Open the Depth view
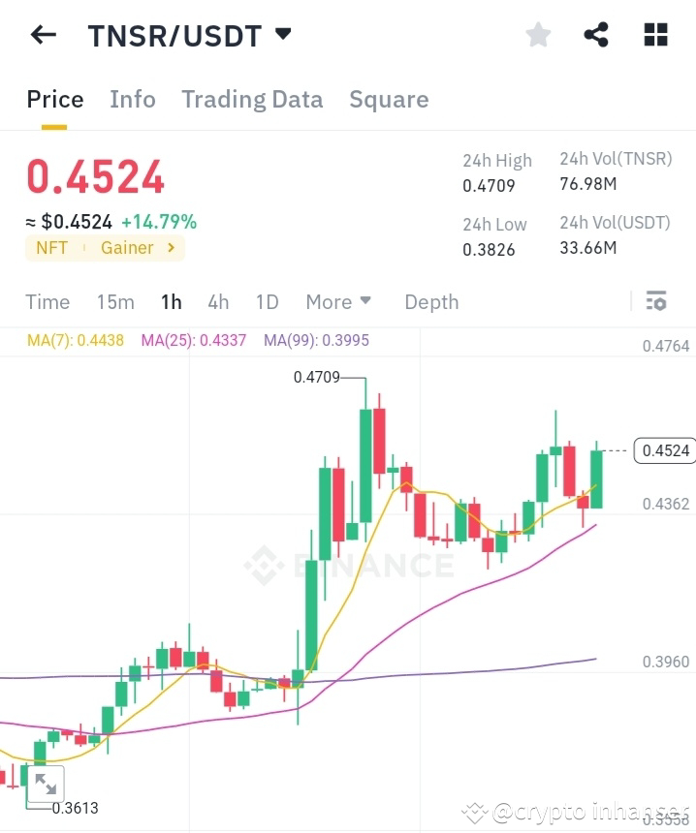Screen dimensions: 696x833 pos(431,302)
